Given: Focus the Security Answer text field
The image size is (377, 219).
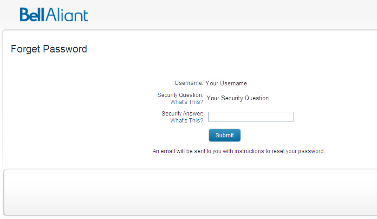Looking at the screenshot, I should [x=251, y=117].
